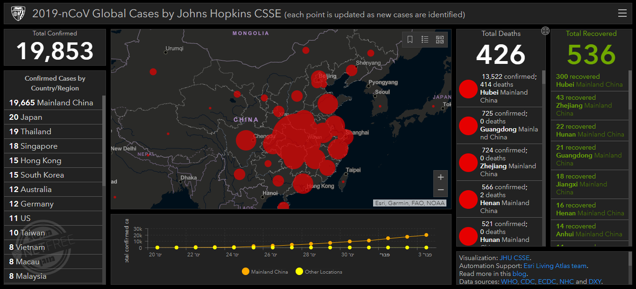636x289 pixels.
Task: Zoom out on the map
Action: (x=440, y=190)
